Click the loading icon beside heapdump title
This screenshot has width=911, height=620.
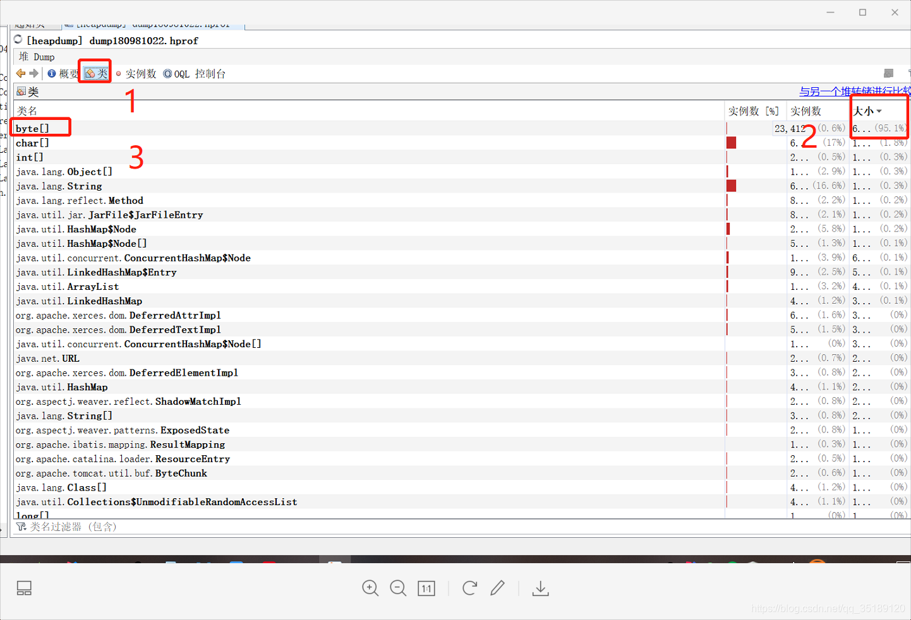18,40
